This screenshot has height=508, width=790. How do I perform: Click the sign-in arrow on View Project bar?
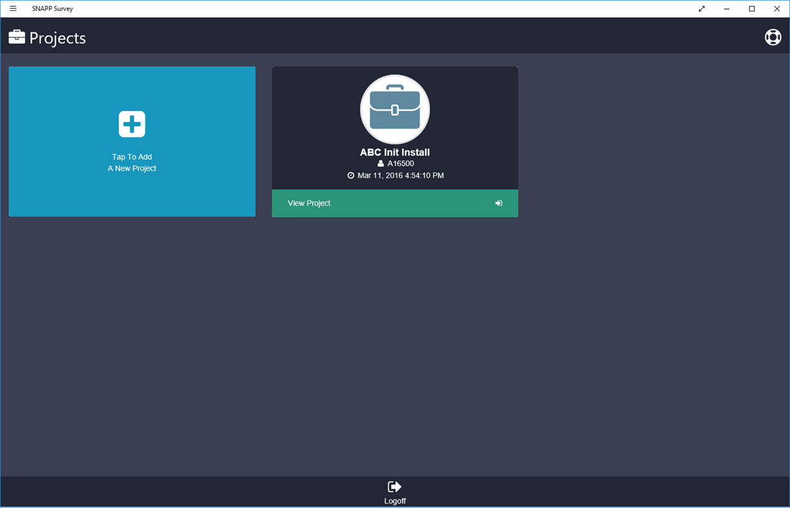tap(498, 203)
